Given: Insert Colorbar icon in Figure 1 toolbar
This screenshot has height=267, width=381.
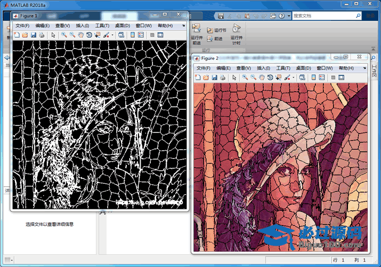Looking at the screenshot, I should (x=133, y=35).
